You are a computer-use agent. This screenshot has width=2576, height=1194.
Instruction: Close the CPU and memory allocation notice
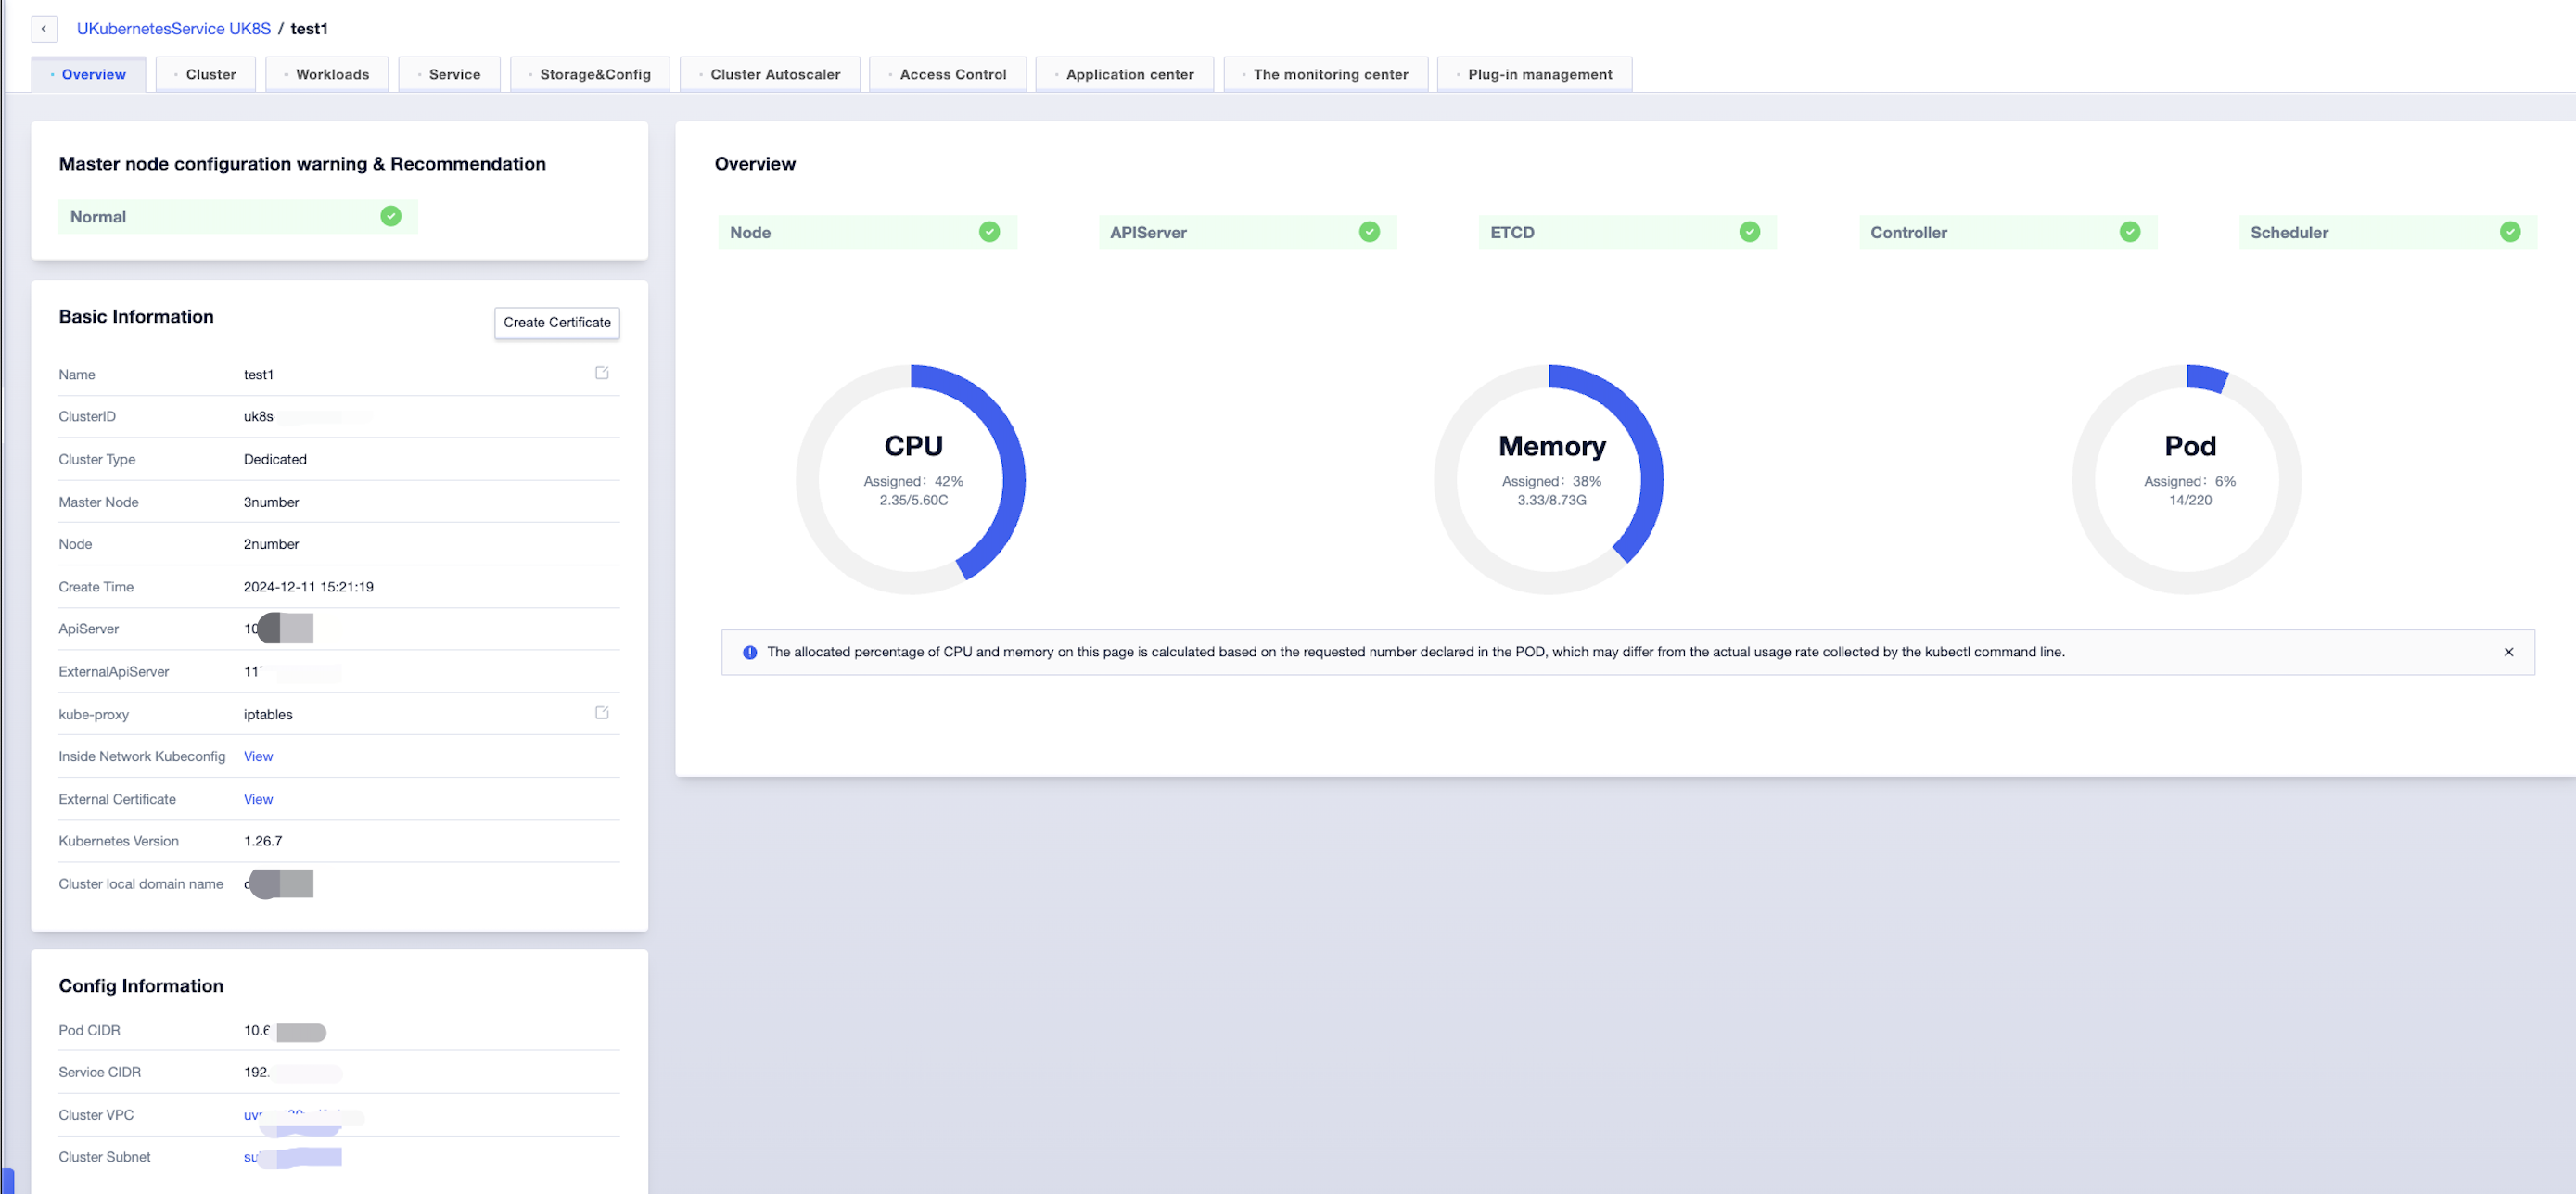coord(2508,652)
